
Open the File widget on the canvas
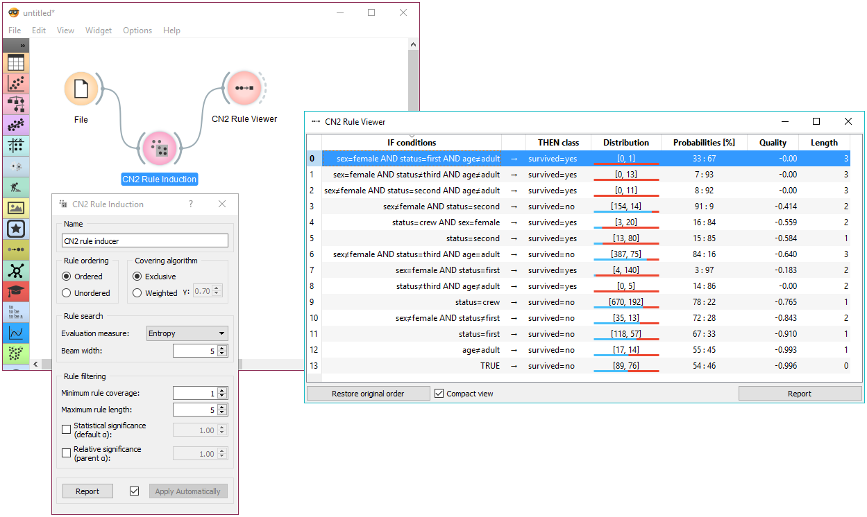pos(81,89)
